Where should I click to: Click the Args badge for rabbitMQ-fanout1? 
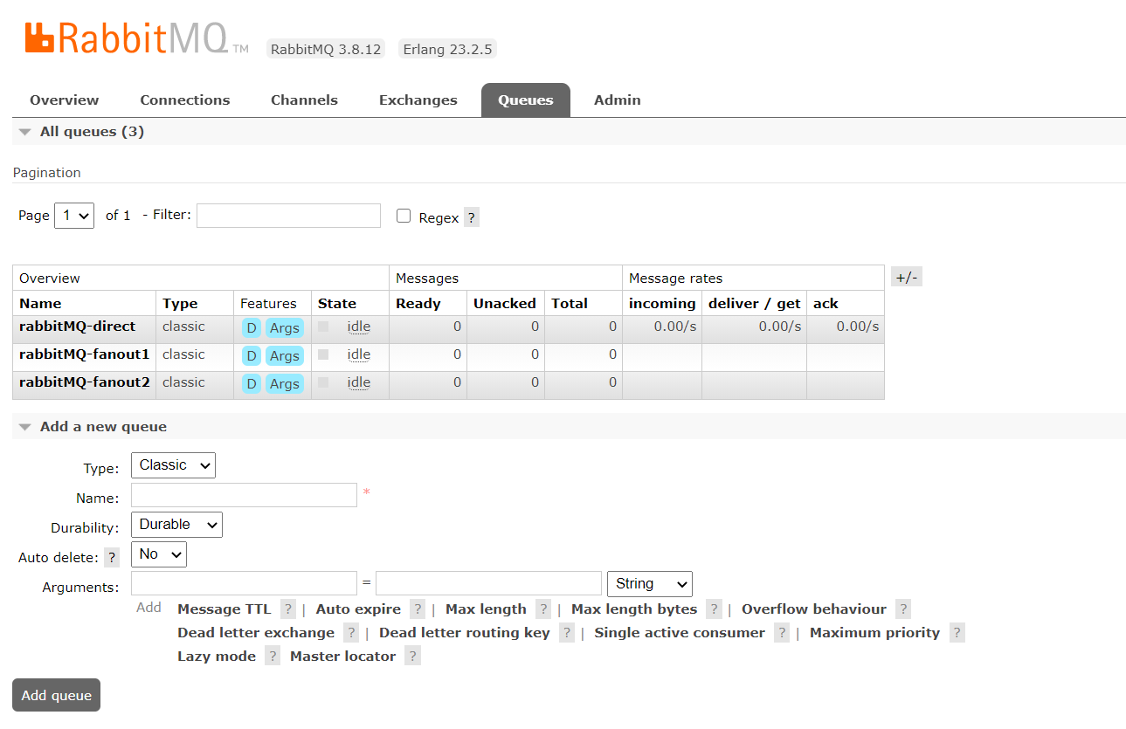point(285,356)
